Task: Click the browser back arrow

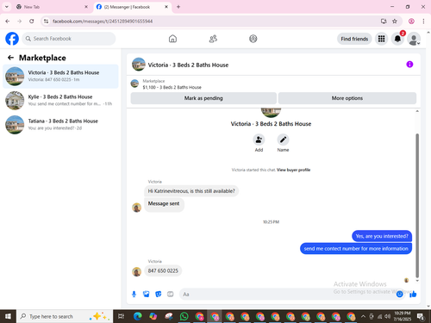Action: click(8, 22)
